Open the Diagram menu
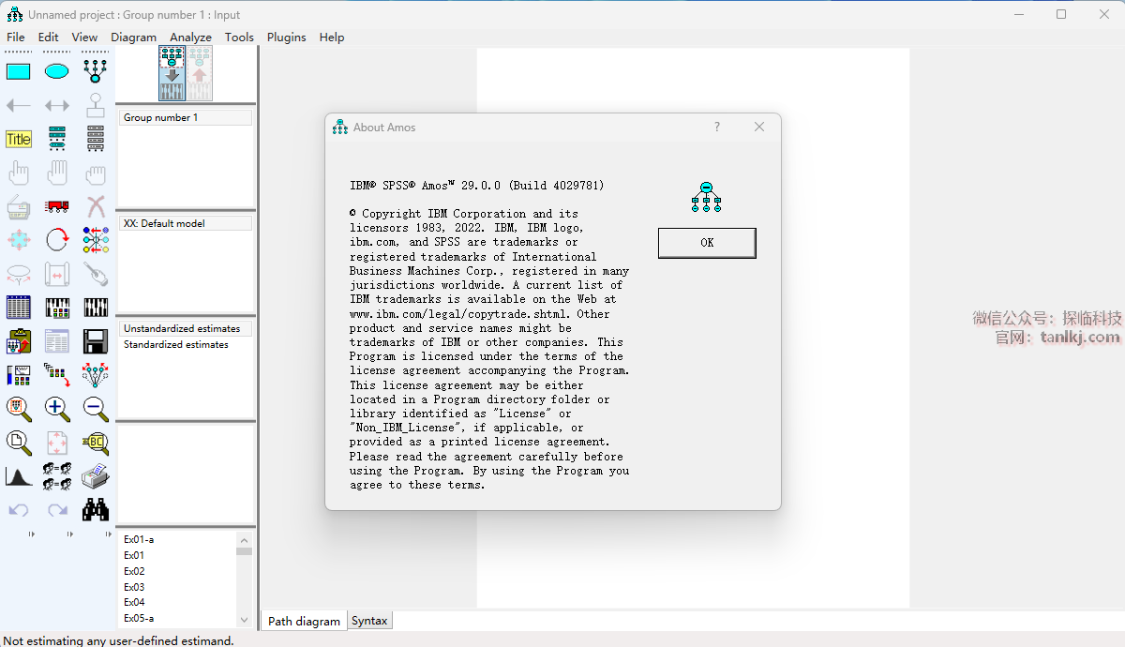Screen dimensions: 1125x647 pos(134,38)
